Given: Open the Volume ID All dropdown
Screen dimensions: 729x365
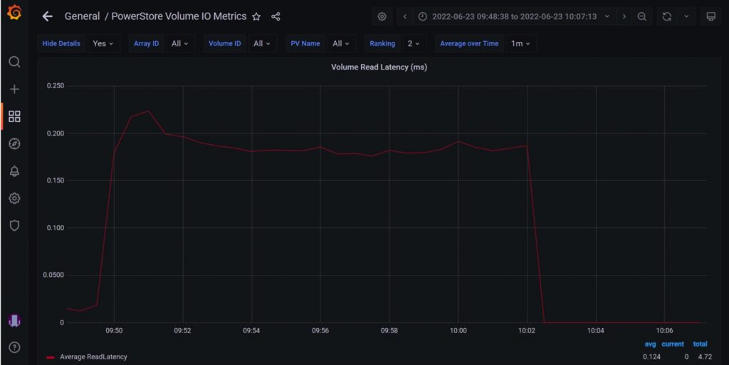Looking at the screenshot, I should click(262, 43).
